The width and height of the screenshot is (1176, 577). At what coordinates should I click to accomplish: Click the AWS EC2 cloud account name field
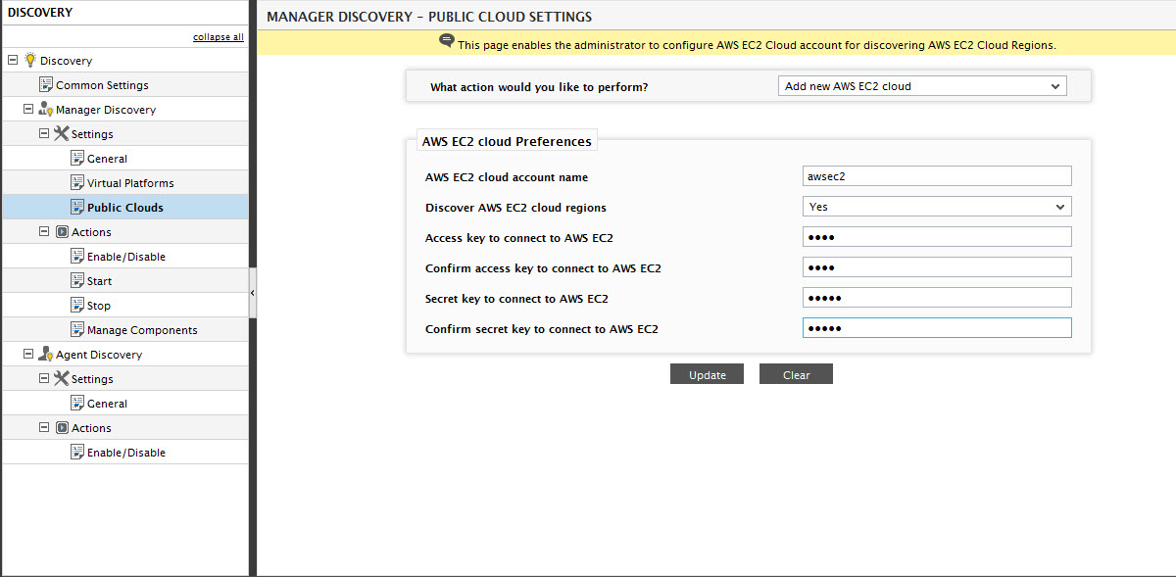(937, 176)
